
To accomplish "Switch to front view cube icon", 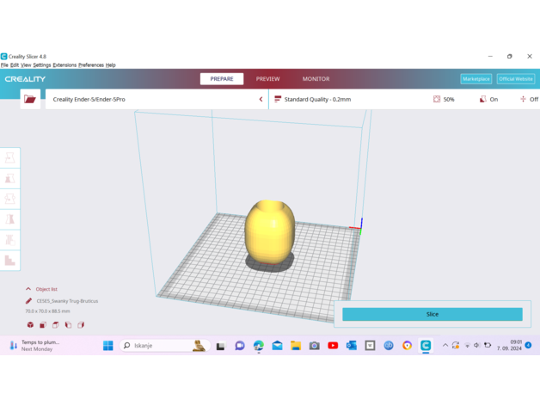I will 43,325.
